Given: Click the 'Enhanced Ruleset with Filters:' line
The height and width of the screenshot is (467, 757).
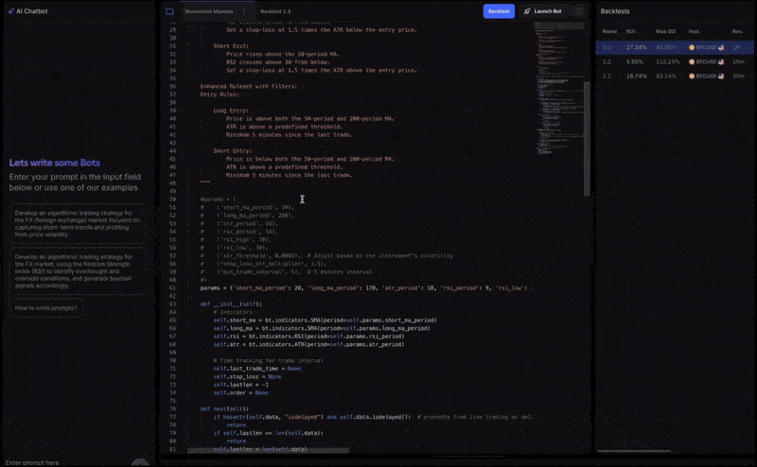Looking at the screenshot, I should (x=249, y=86).
